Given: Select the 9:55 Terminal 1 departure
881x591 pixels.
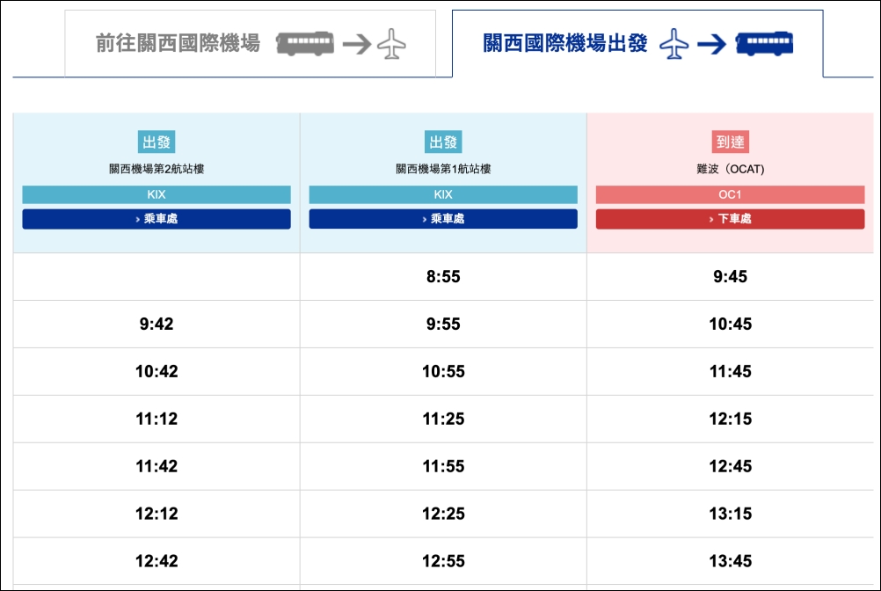Looking at the screenshot, I should (443, 324).
